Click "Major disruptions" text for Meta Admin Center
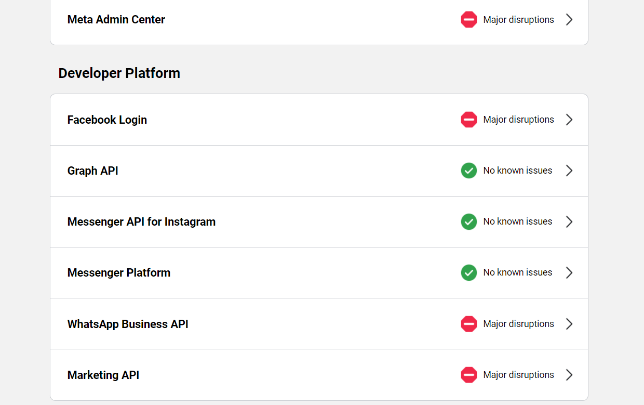This screenshot has width=644, height=405. [x=518, y=20]
